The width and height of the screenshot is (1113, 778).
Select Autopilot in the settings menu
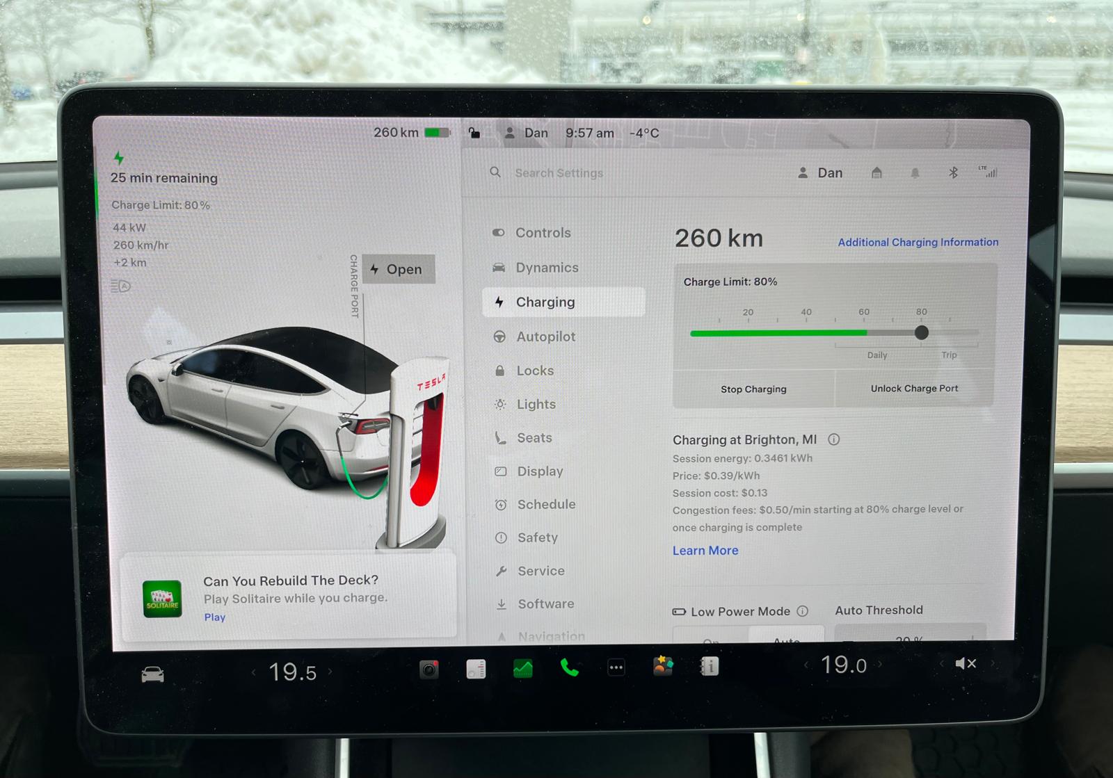pyautogui.click(x=545, y=337)
